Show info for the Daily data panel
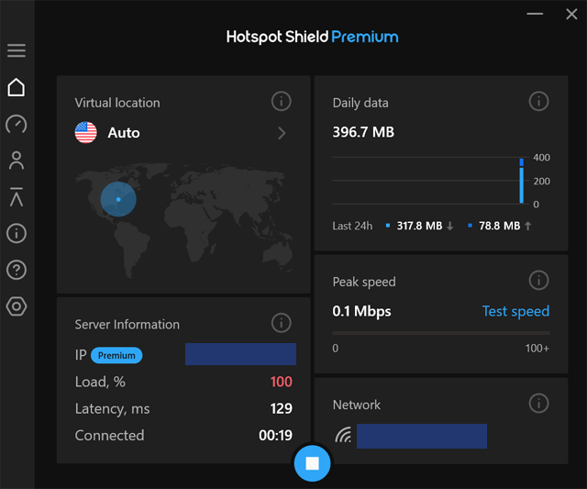The image size is (587, 489). (538, 101)
